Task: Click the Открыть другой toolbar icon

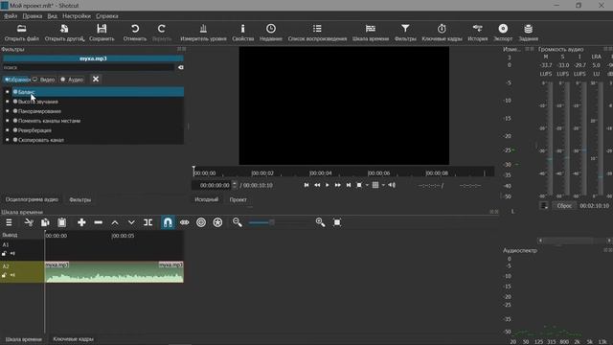Action: pyautogui.click(x=64, y=33)
